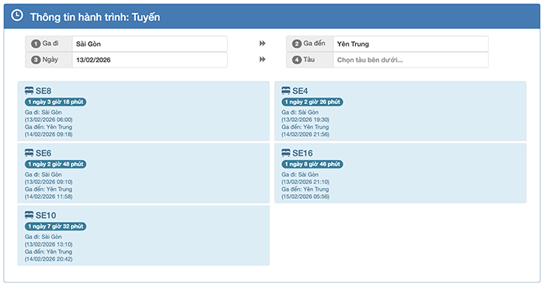The image size is (544, 285).
Task: Select the SE10 train title
Action: 46,215
